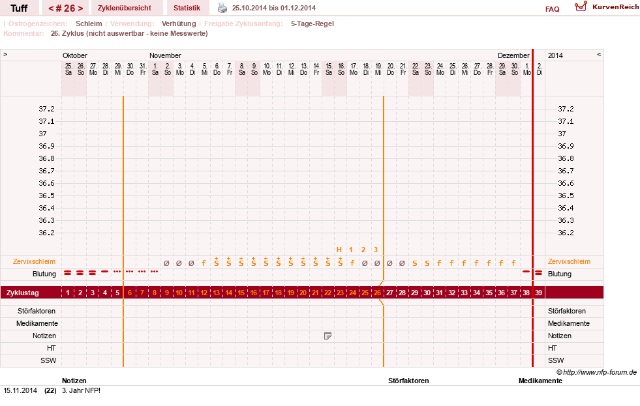Click the 5-Tage-Regel setting value
640x406 pixels.
312,23
